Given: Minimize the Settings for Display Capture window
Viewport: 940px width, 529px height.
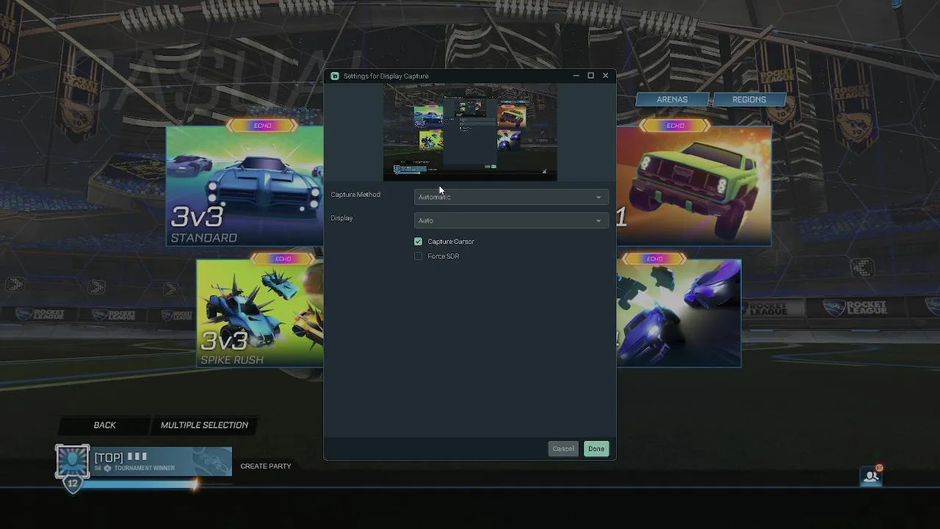Looking at the screenshot, I should 576,76.
